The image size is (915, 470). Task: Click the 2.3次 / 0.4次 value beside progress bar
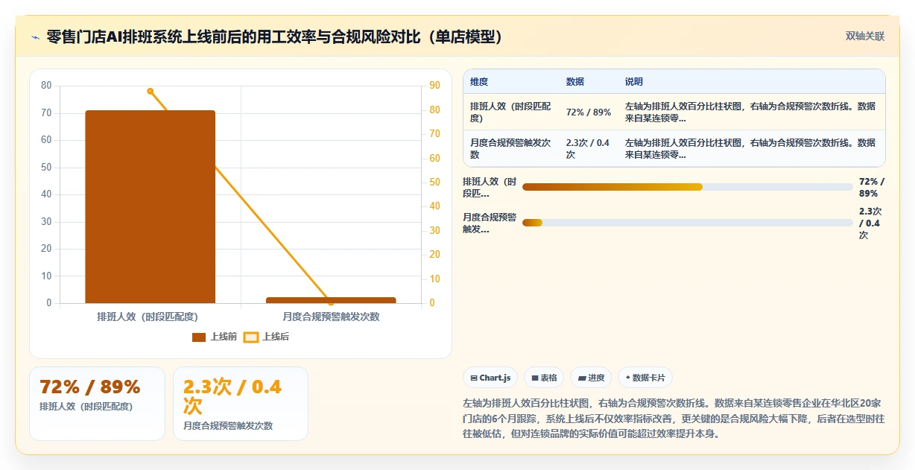(870, 223)
